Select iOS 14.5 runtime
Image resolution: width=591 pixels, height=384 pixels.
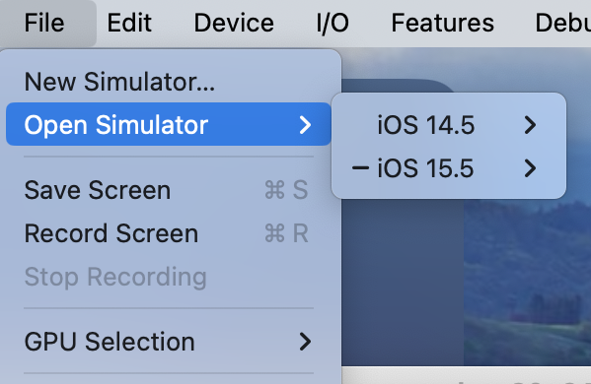[449, 124]
